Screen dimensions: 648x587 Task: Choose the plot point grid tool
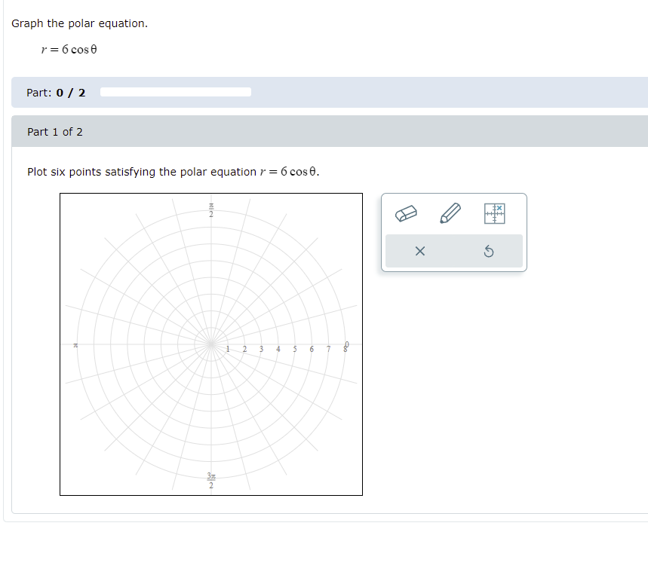494,213
